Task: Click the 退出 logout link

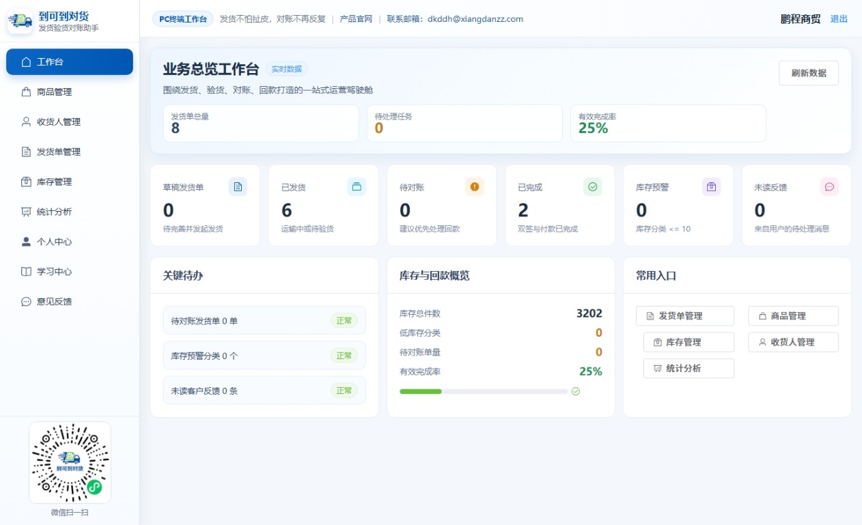Action: 839,19
